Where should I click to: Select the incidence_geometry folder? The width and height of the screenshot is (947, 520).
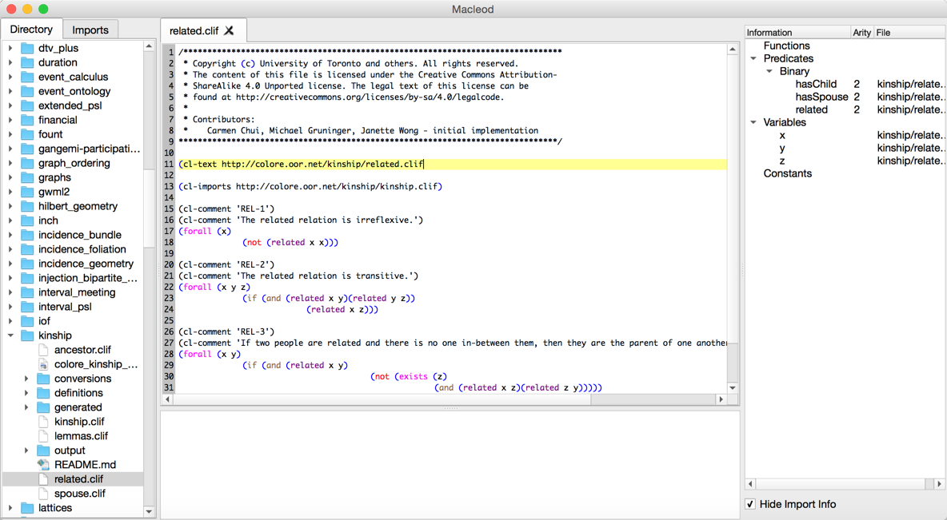[86, 264]
